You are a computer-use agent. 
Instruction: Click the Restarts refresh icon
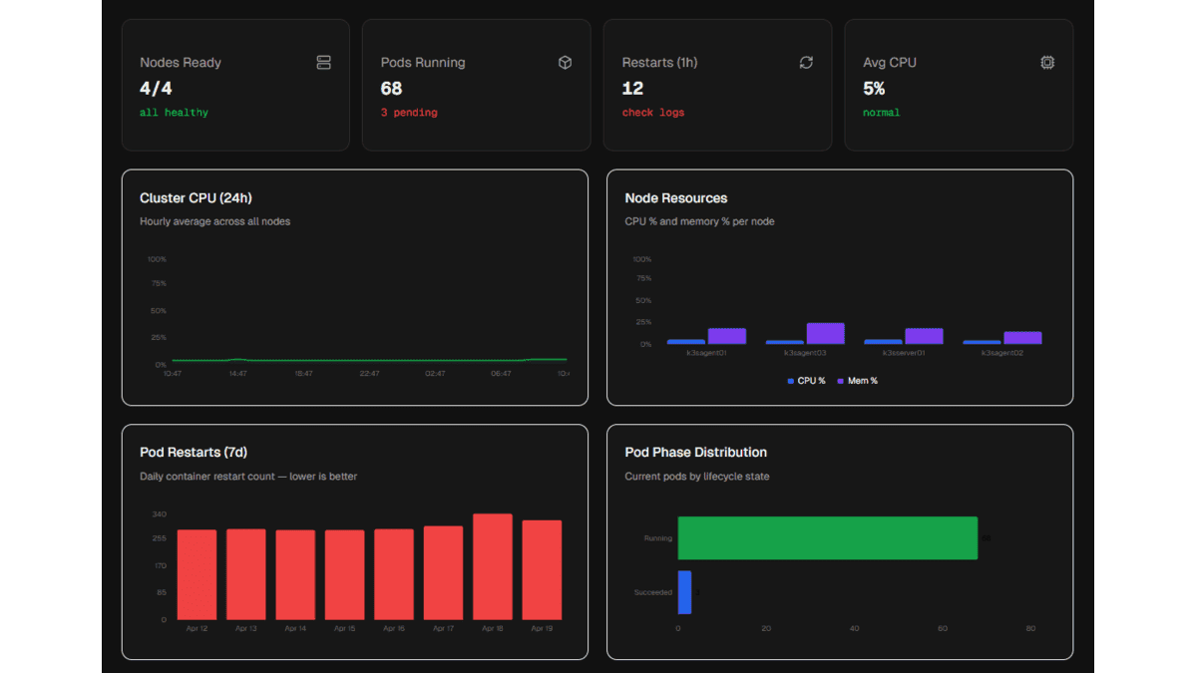[806, 62]
